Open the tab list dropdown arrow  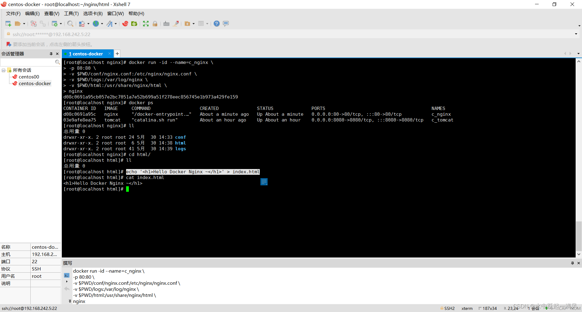point(578,54)
